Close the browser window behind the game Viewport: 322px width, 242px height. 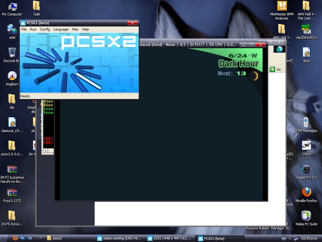point(279,42)
